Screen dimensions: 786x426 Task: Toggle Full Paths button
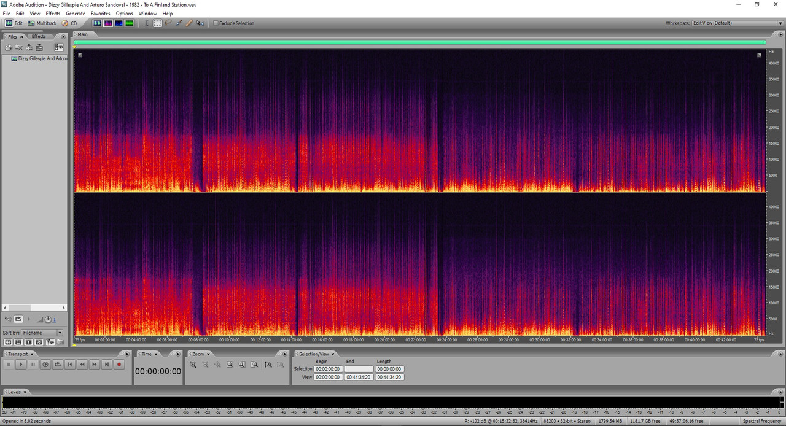(60, 342)
